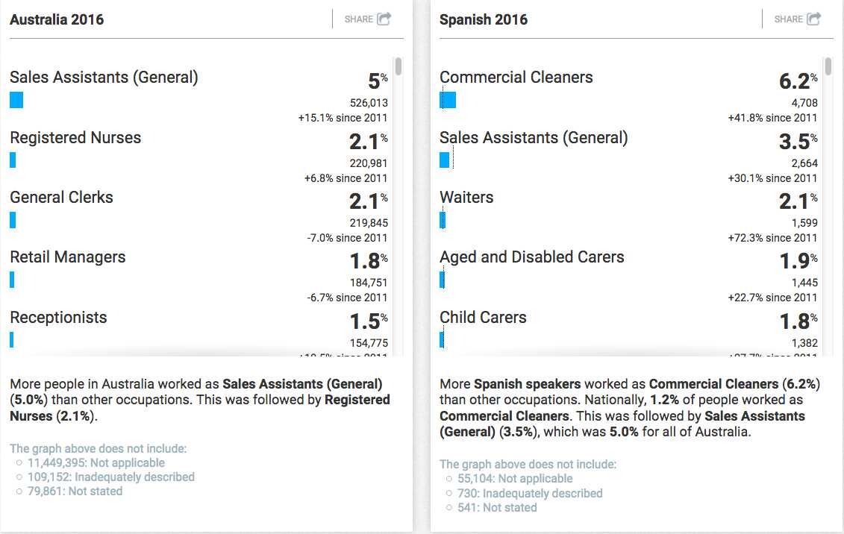844x534 pixels.
Task: Click the Retail Managers blue bar
Action: (x=12, y=280)
